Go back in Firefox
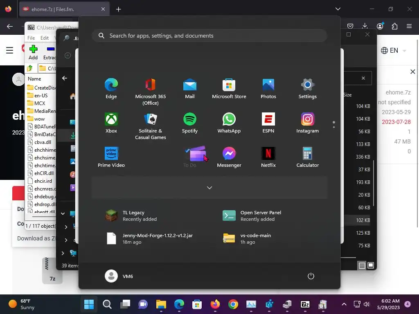The height and width of the screenshot is (314, 419). (10, 26)
